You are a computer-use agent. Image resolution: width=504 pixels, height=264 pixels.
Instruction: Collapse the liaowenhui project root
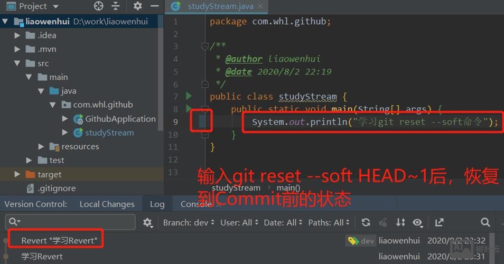point(5,22)
